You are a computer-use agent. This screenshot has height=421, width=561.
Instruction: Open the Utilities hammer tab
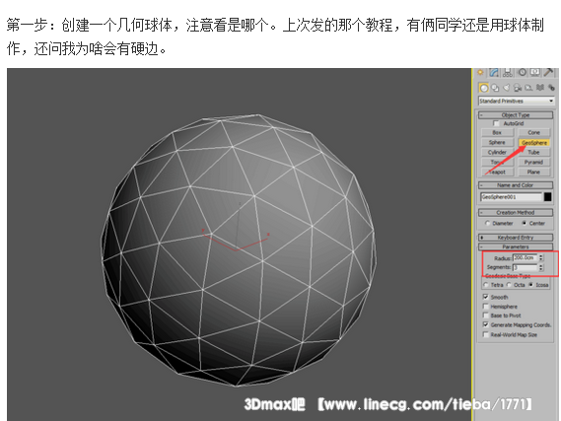[x=548, y=73]
